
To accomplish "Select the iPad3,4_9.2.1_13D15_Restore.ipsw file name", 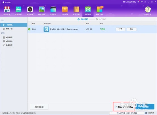I will click(x=64, y=29).
